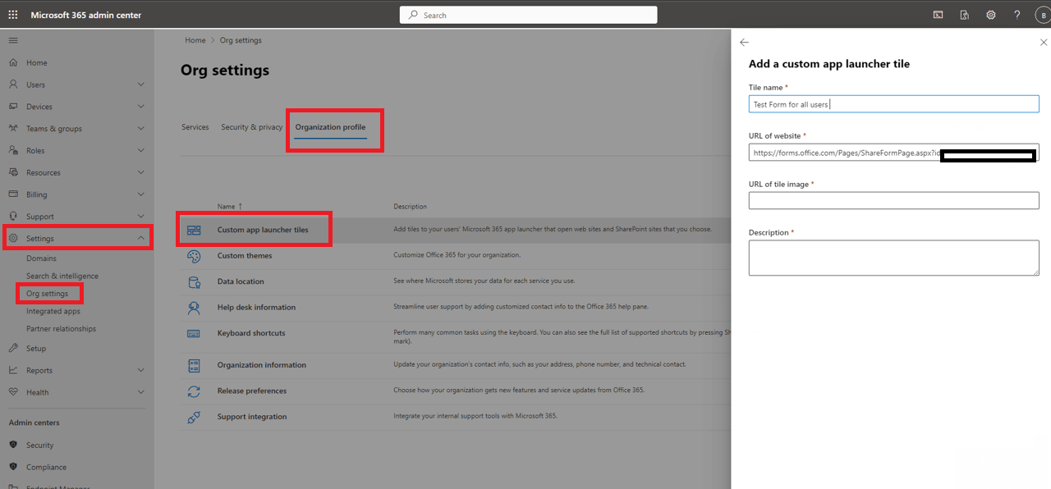Click the Home breadcrumb link
The image size is (1051, 489).
tap(195, 39)
